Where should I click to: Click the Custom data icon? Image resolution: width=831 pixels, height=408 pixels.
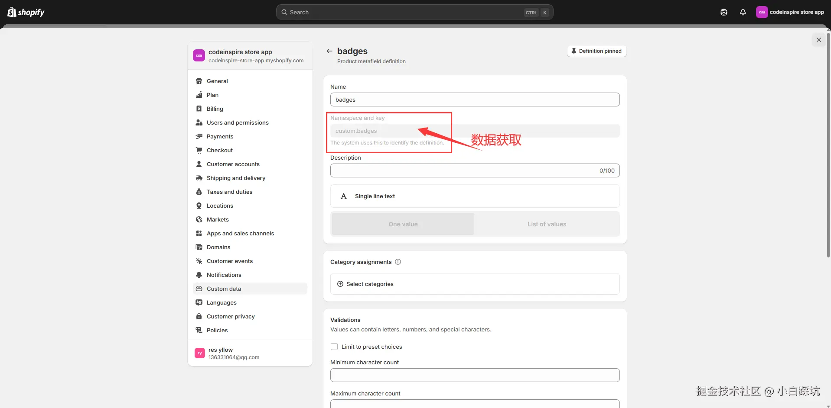click(x=199, y=289)
